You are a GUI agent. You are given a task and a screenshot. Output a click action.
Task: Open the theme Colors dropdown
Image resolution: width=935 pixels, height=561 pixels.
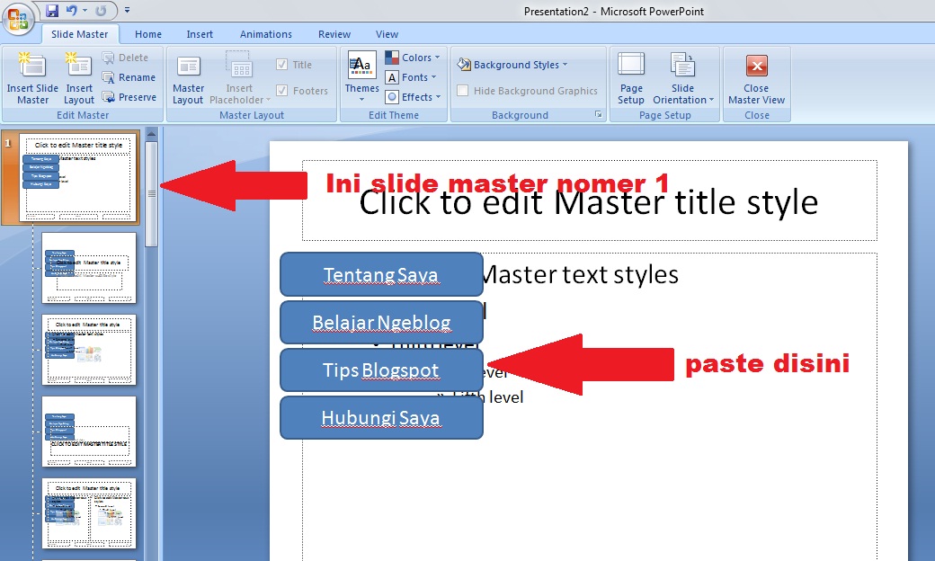413,58
